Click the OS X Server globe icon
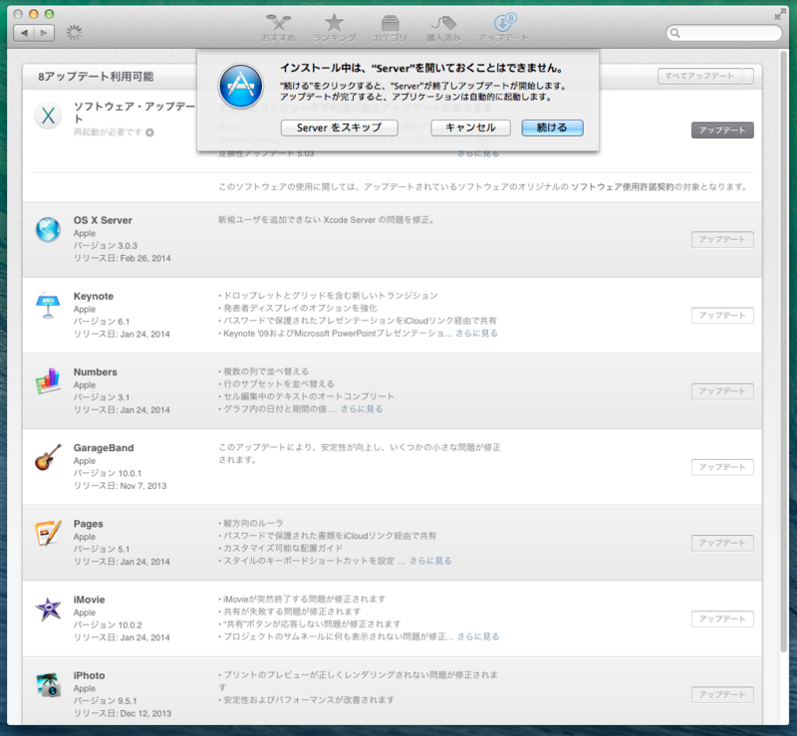The width and height of the screenshot is (797, 736). pyautogui.click(x=48, y=229)
